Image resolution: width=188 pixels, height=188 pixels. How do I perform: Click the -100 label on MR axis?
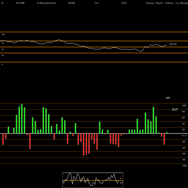click(x=184, y=166)
